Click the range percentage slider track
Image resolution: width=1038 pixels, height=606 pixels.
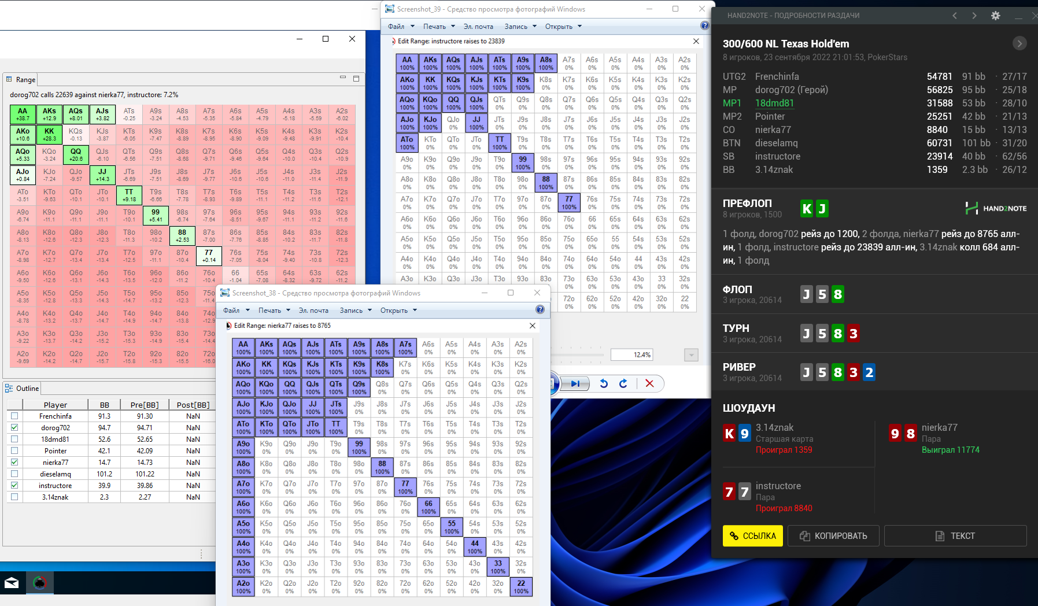coord(577,354)
